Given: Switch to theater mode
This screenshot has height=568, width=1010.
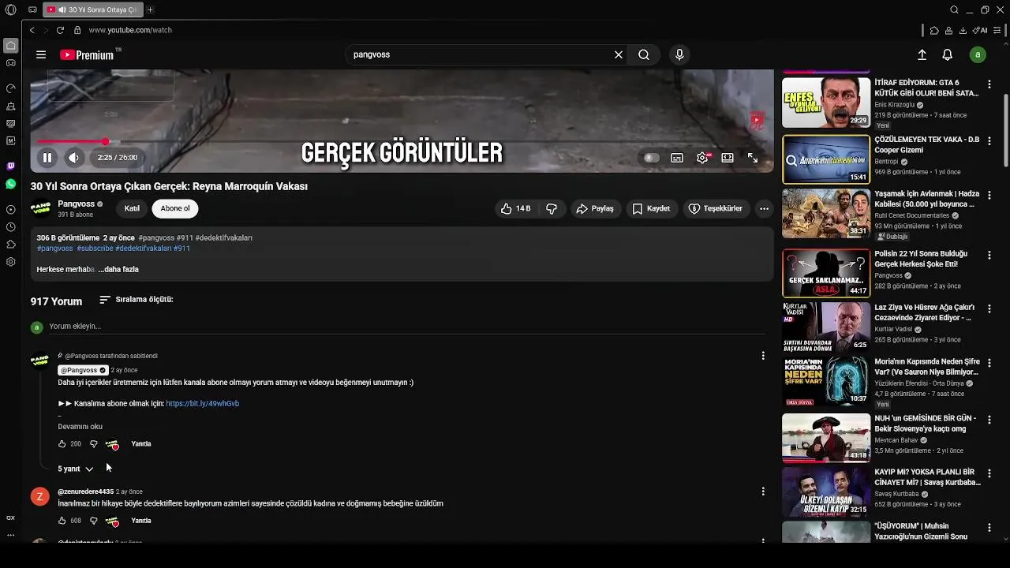Looking at the screenshot, I should 728,158.
